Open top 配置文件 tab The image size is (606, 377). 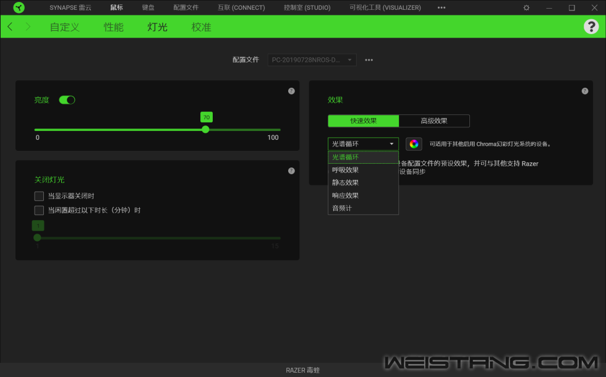186,7
